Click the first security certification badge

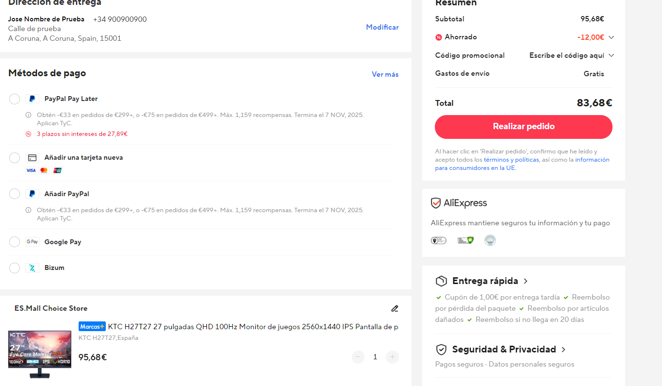click(x=438, y=240)
